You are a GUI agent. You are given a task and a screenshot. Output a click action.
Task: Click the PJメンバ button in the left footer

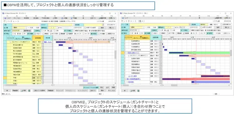pos(60,90)
